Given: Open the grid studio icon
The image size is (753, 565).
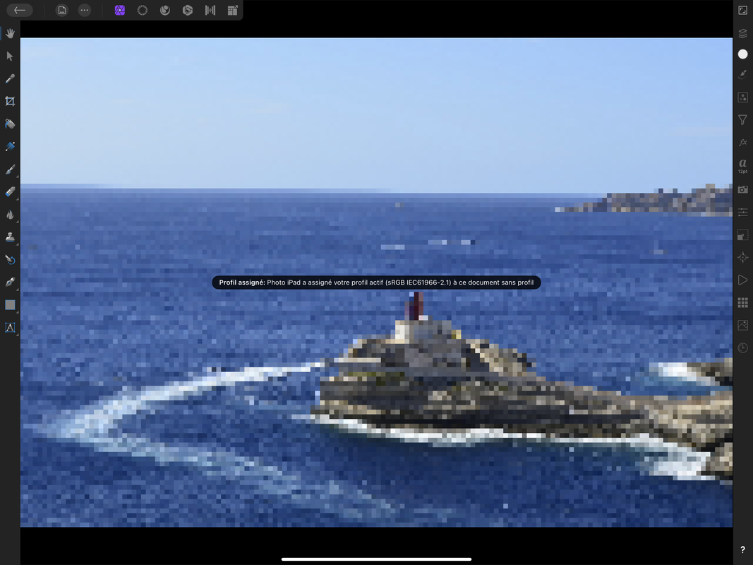Looking at the screenshot, I should (x=742, y=303).
